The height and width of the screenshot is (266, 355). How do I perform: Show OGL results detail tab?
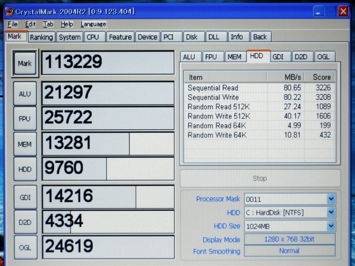[325, 56]
